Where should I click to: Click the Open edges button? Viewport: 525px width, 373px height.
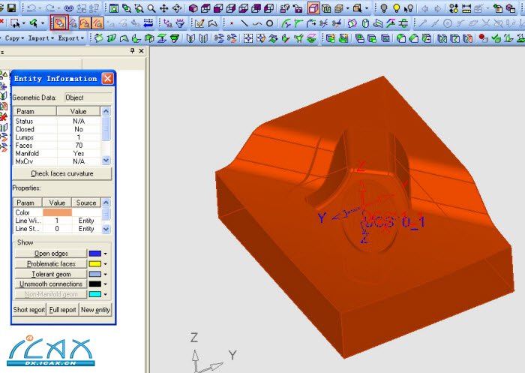coord(51,254)
